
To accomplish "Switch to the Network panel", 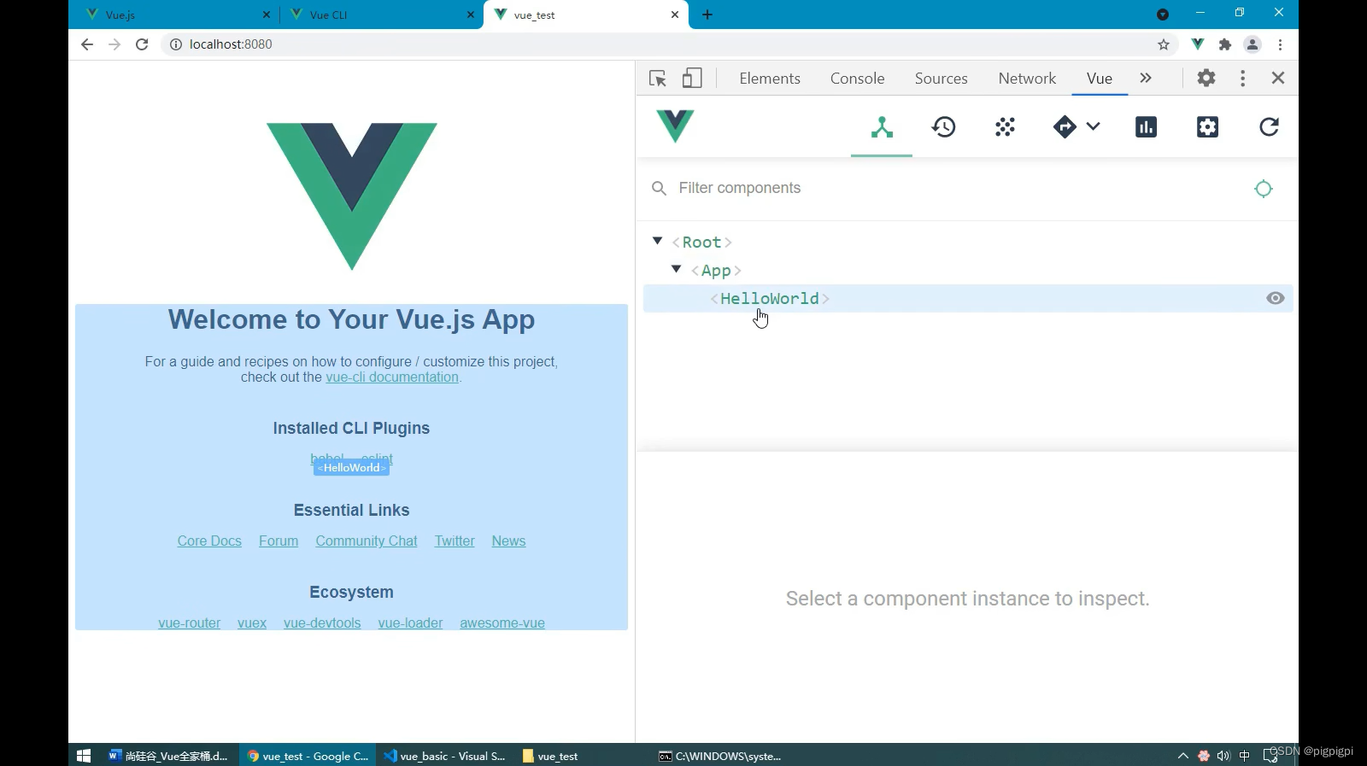I will click(1027, 79).
